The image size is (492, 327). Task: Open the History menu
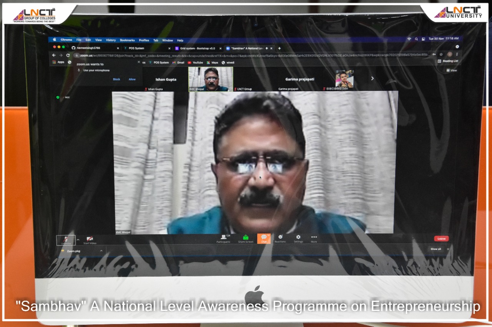tap(111, 40)
